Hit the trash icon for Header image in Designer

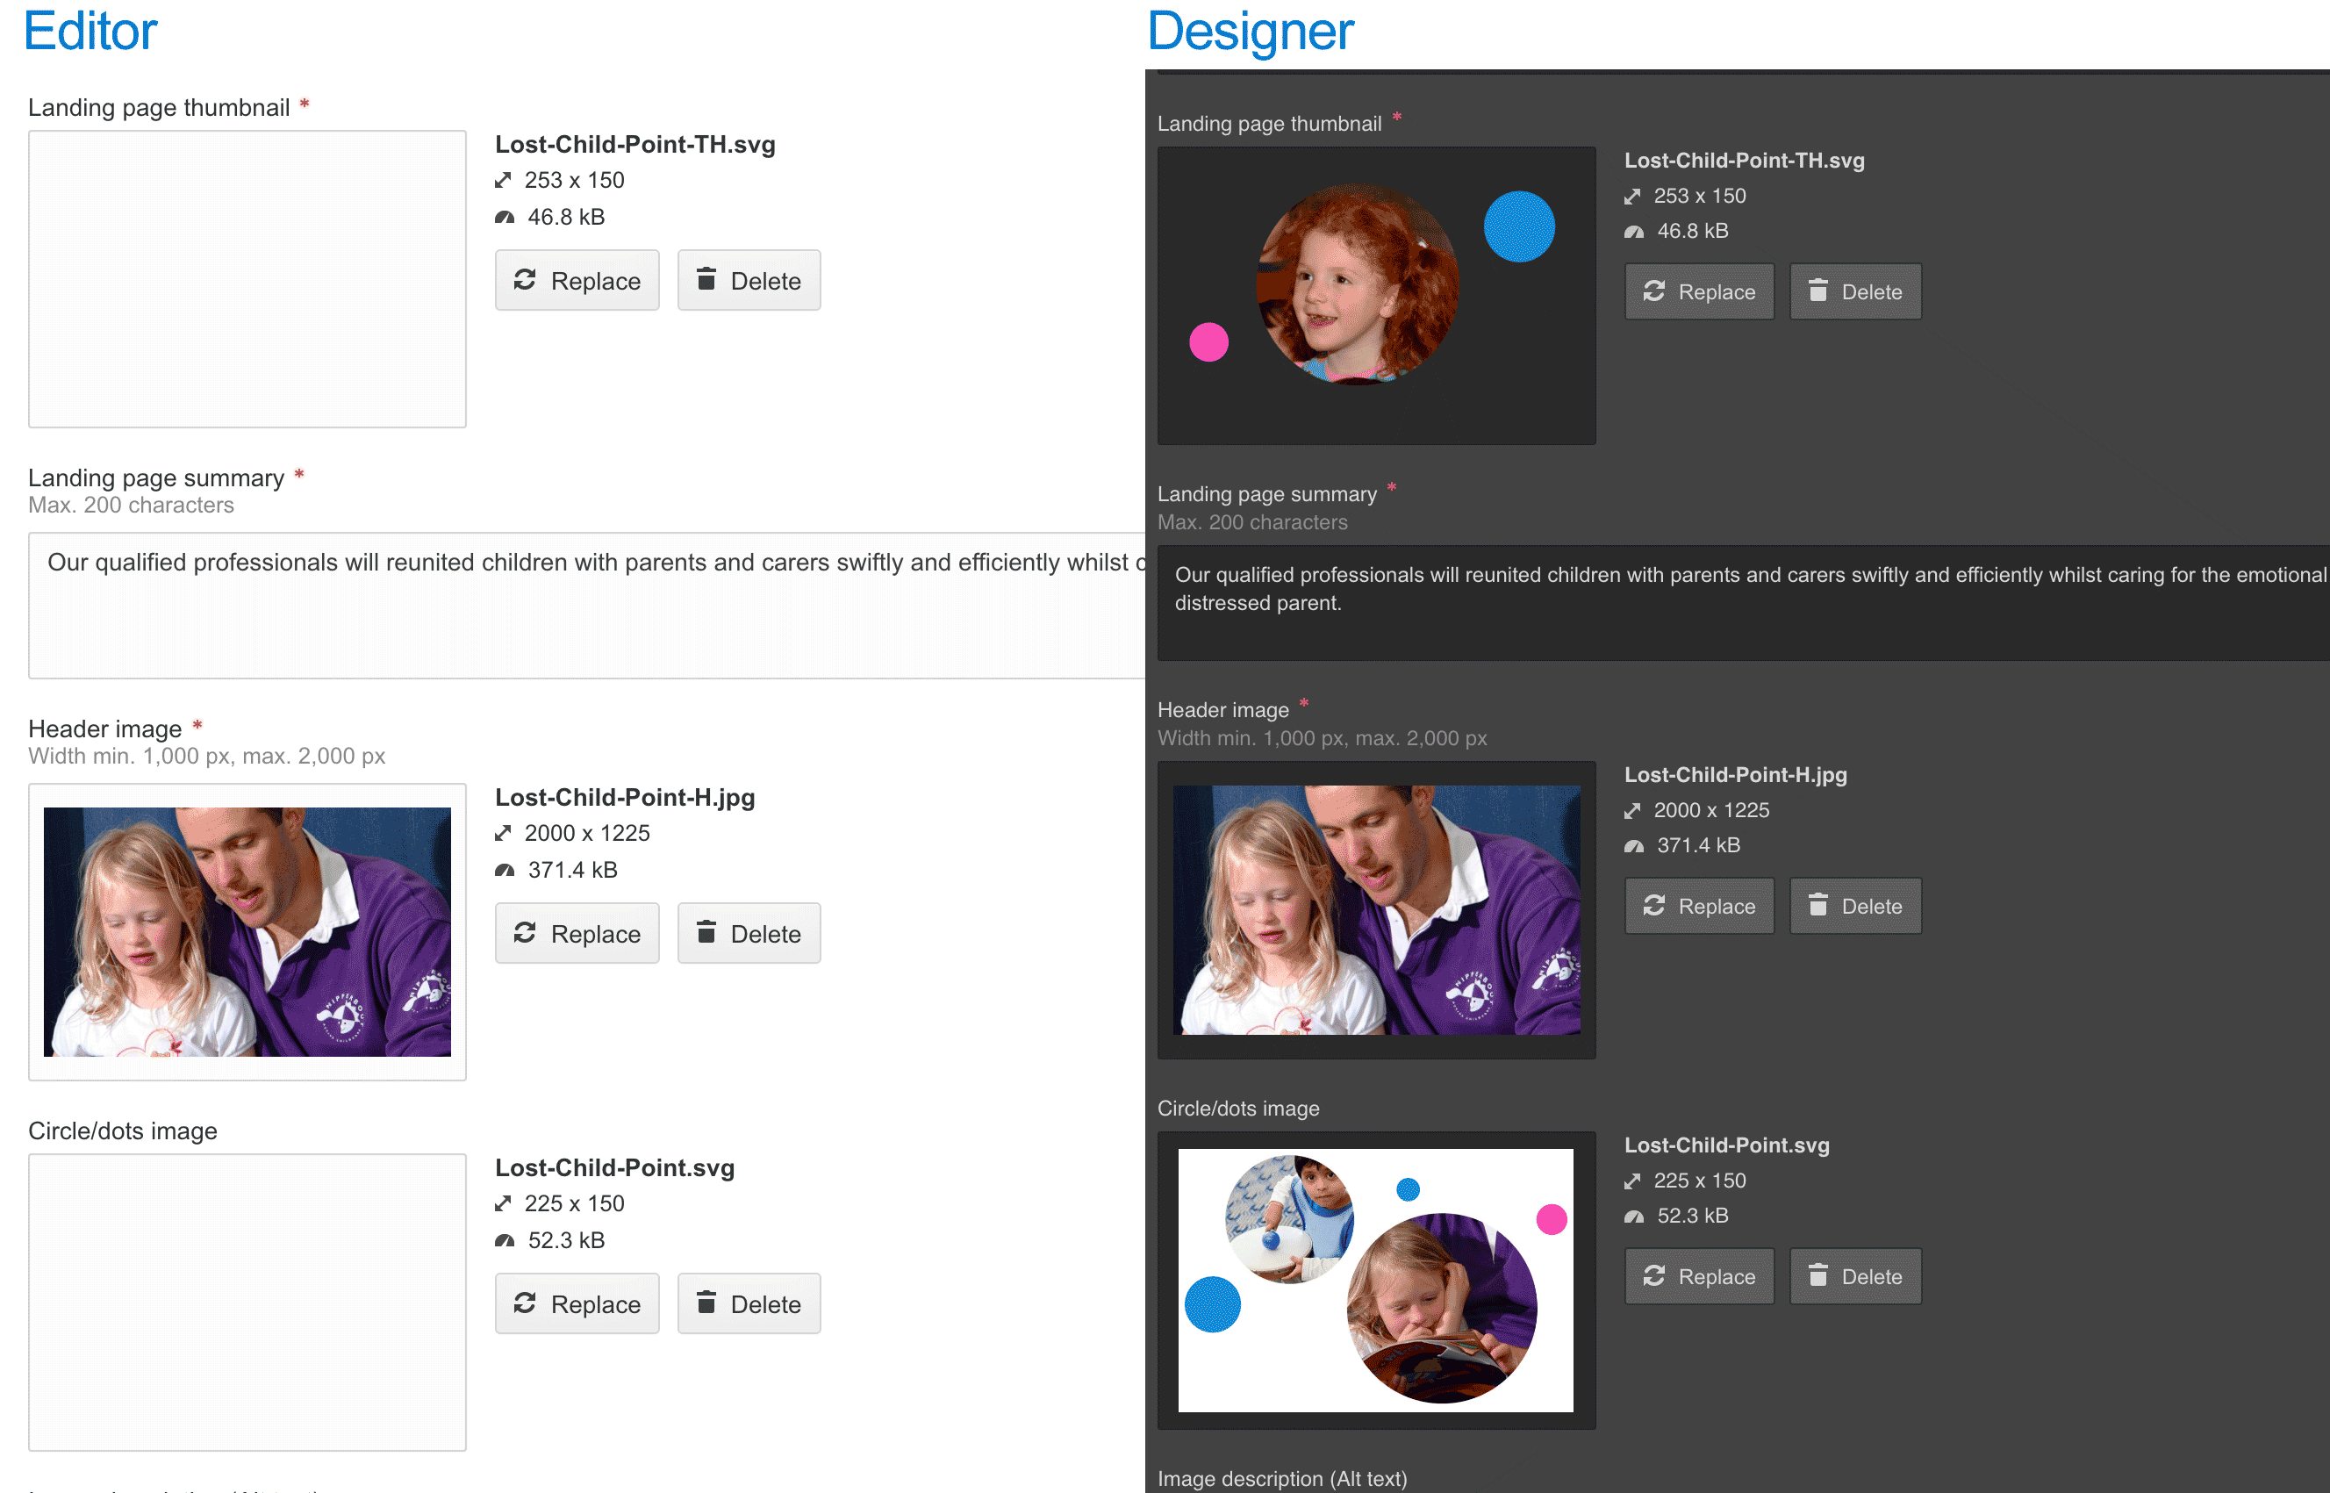click(x=1818, y=906)
